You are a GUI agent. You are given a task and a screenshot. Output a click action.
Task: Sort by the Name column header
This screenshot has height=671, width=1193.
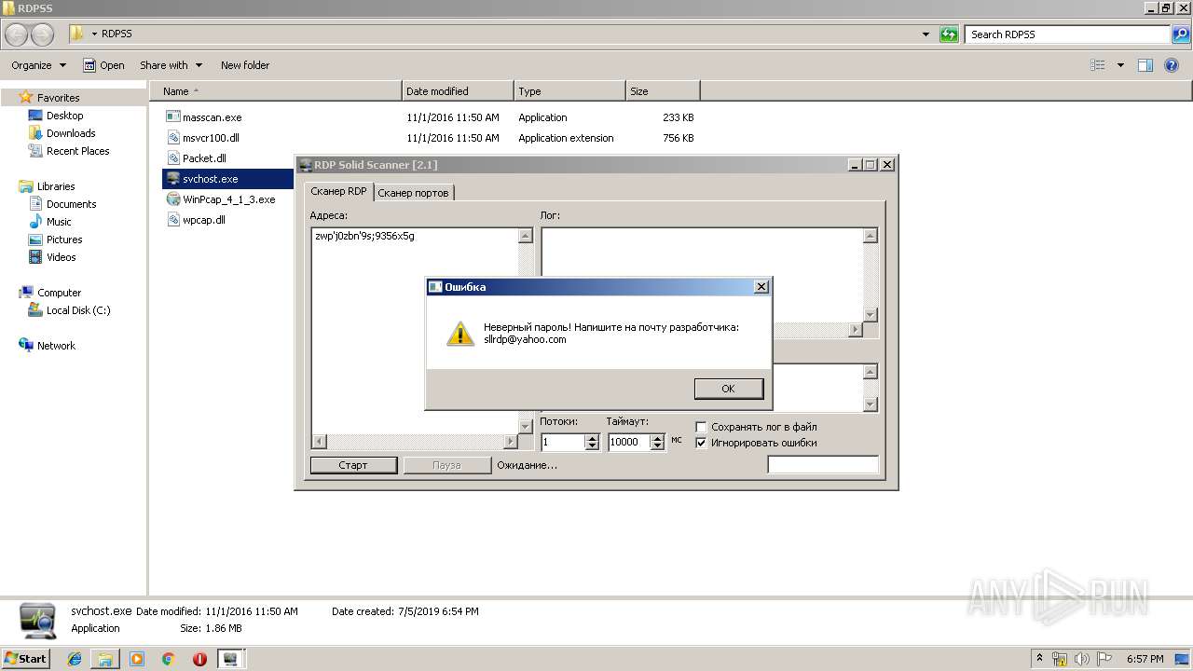pyautogui.click(x=275, y=91)
